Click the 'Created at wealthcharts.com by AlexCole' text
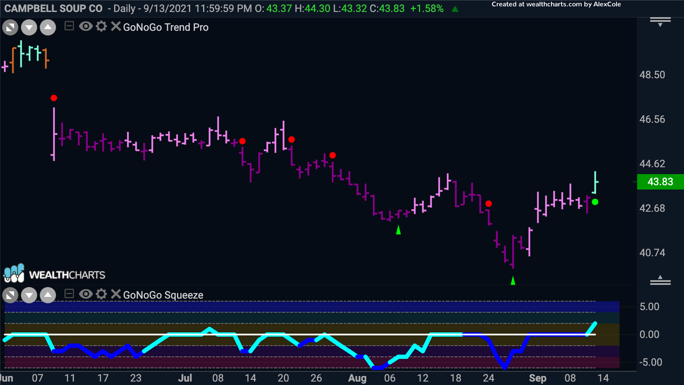Viewport: 684px width, 385px height. point(556,4)
